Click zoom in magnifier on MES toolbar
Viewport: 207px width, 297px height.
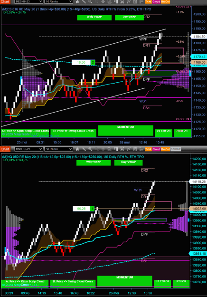pyautogui.click(x=90, y=2)
